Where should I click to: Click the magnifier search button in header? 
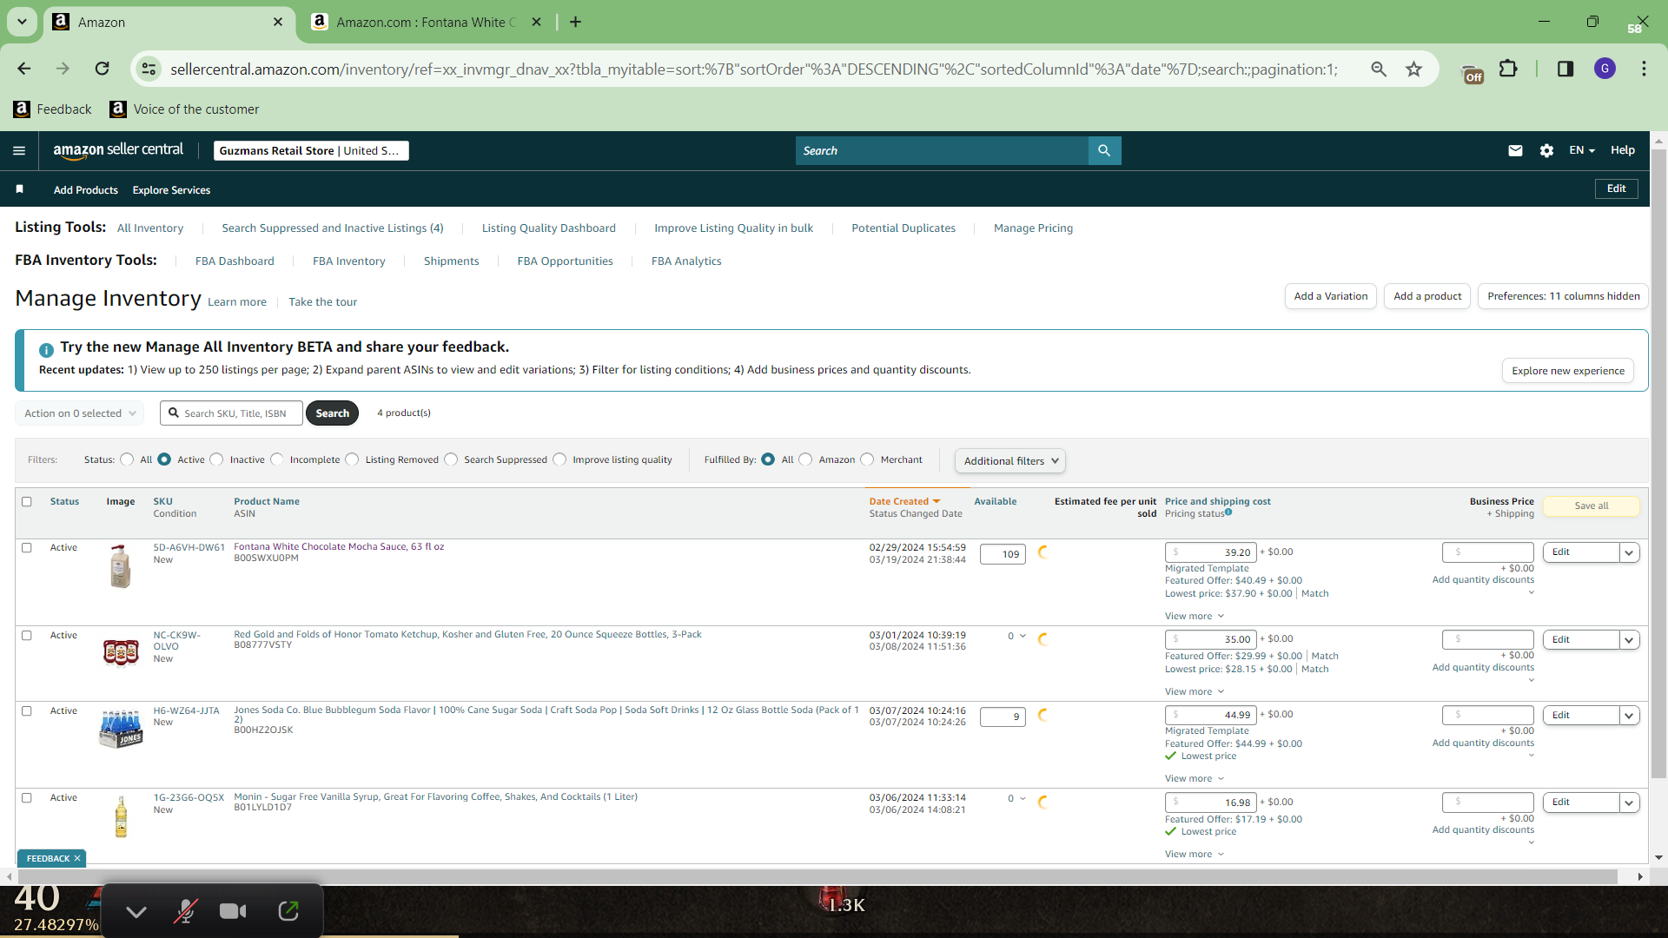click(1104, 150)
